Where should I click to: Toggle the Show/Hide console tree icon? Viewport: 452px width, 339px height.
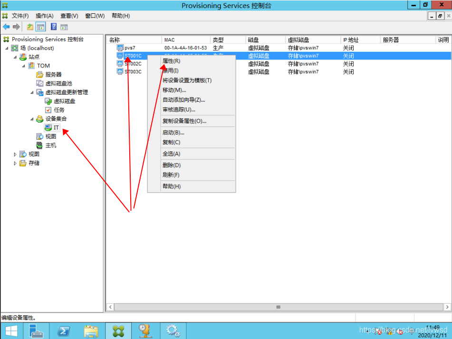coord(41,27)
